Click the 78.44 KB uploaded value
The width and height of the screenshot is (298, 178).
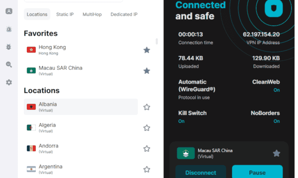click(191, 58)
